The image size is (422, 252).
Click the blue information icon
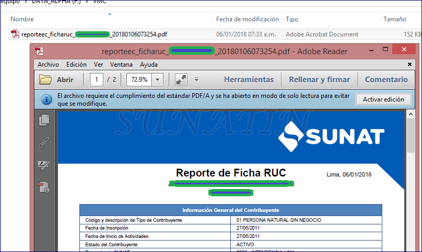tap(46, 99)
